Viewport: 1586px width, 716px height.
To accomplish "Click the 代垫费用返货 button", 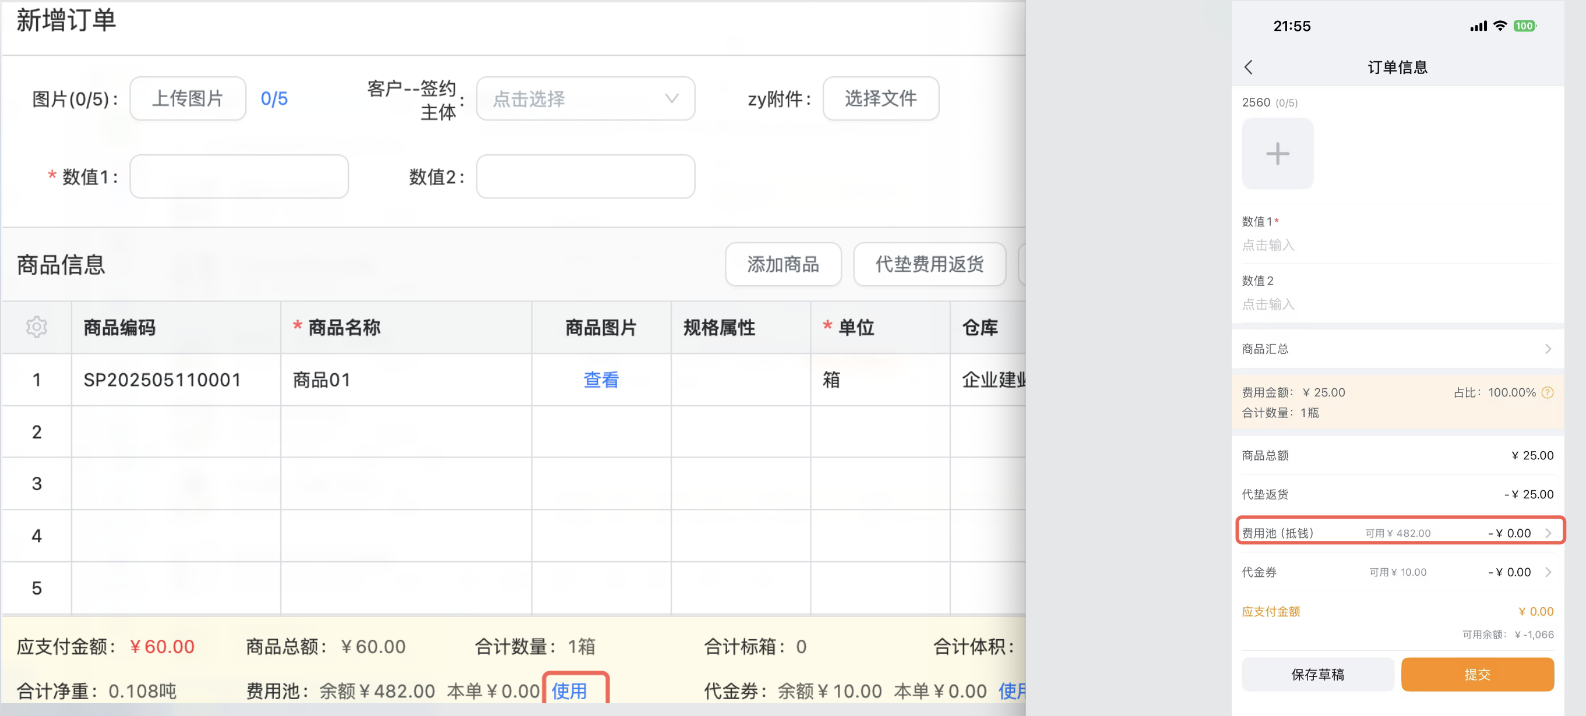I will (929, 264).
